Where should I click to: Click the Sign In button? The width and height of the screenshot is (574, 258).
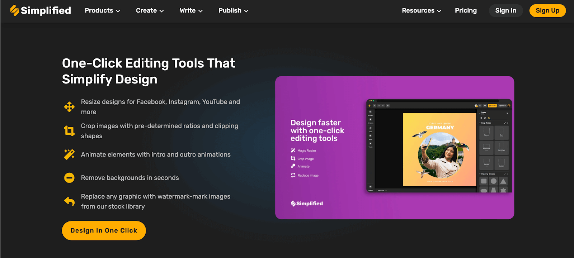click(x=506, y=10)
